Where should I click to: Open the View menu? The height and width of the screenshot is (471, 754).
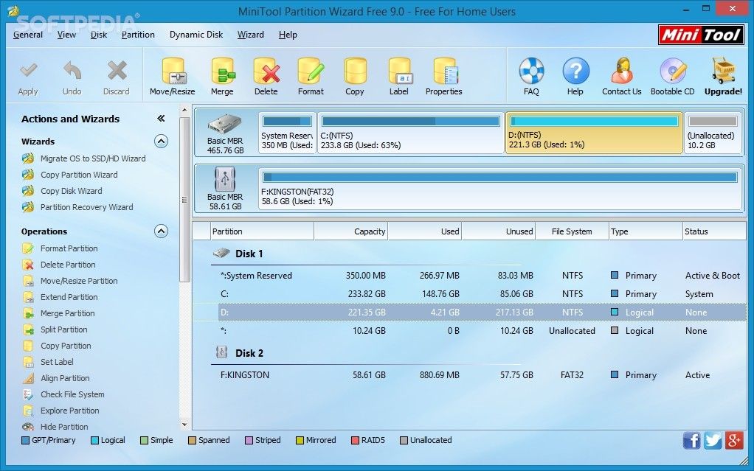66,35
